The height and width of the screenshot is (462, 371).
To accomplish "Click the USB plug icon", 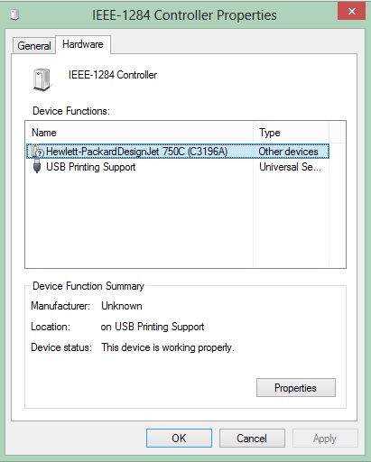I will (x=37, y=166).
